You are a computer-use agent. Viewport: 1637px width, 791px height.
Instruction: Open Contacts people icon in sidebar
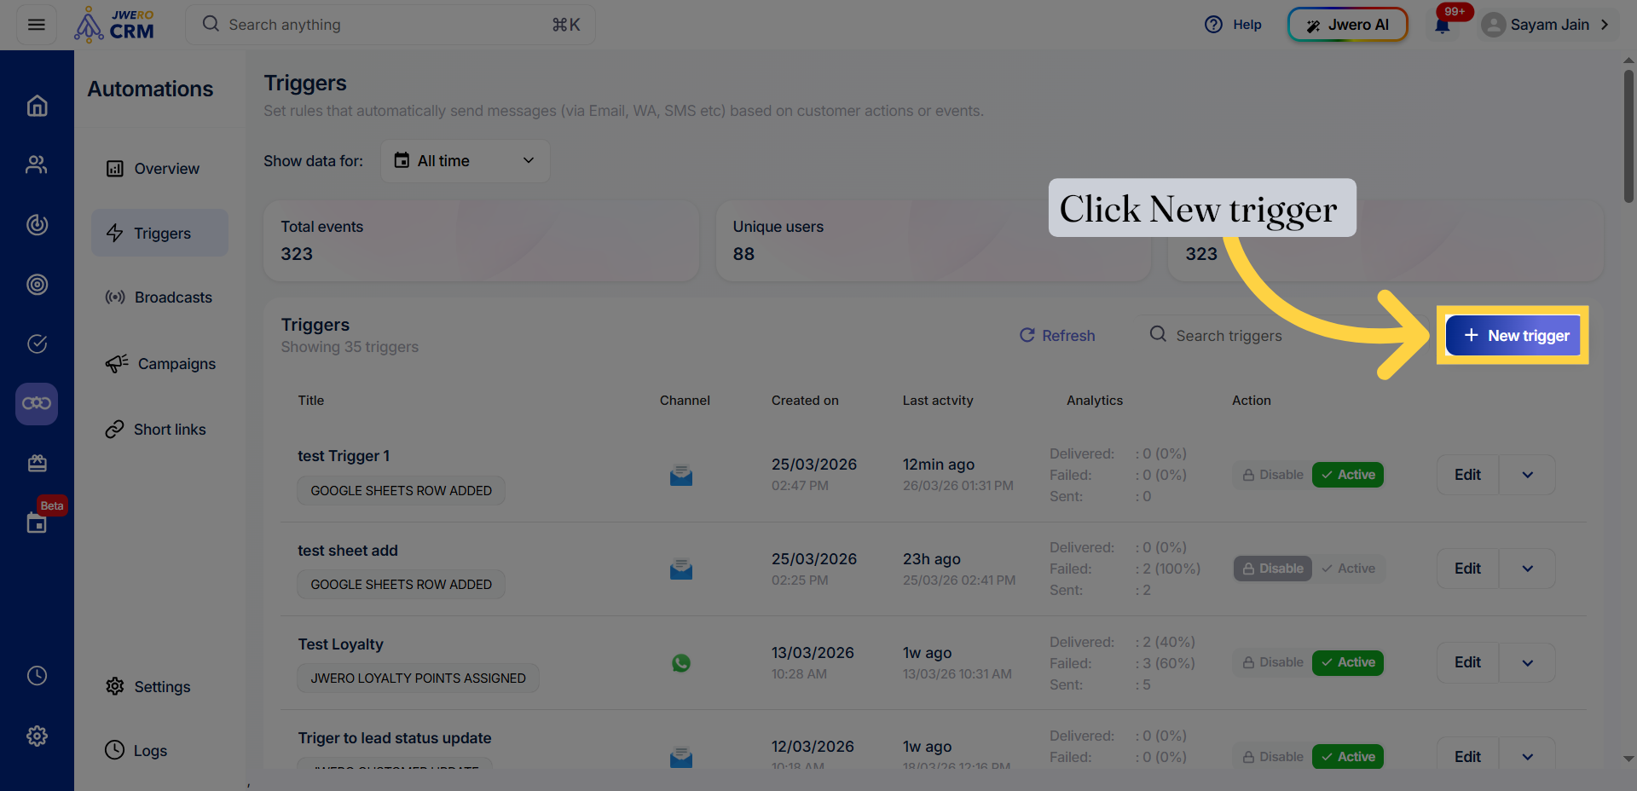(x=37, y=165)
